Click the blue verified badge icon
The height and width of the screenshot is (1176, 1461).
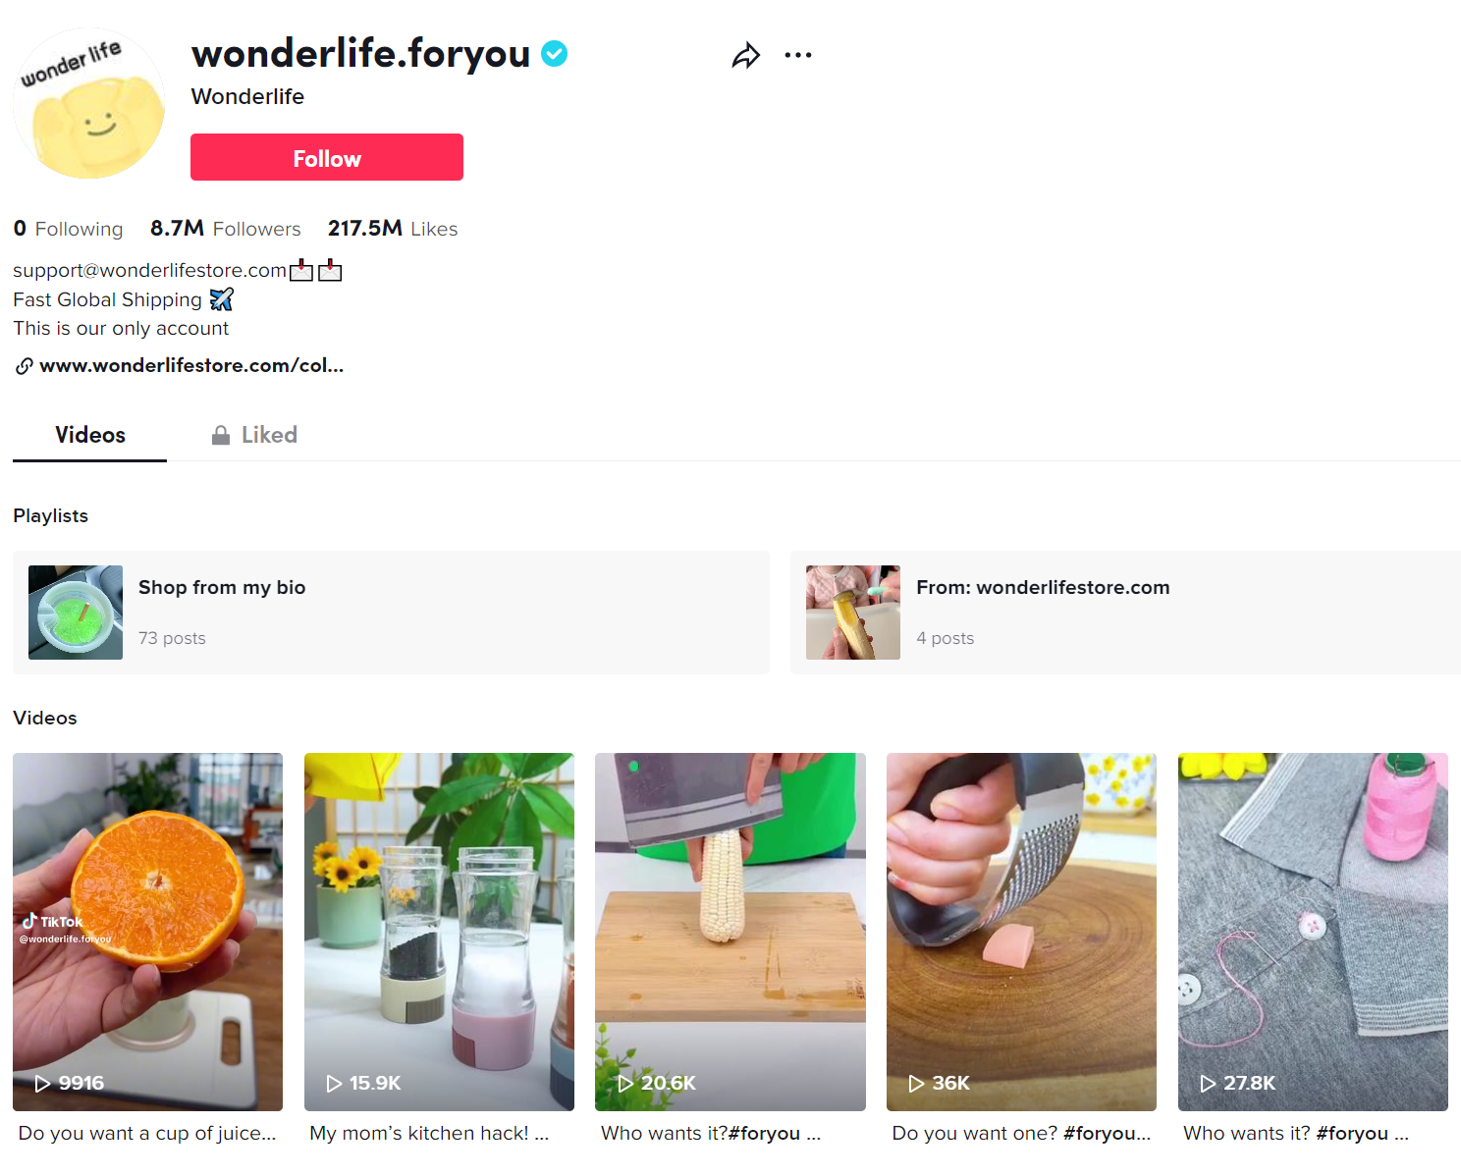click(x=555, y=53)
